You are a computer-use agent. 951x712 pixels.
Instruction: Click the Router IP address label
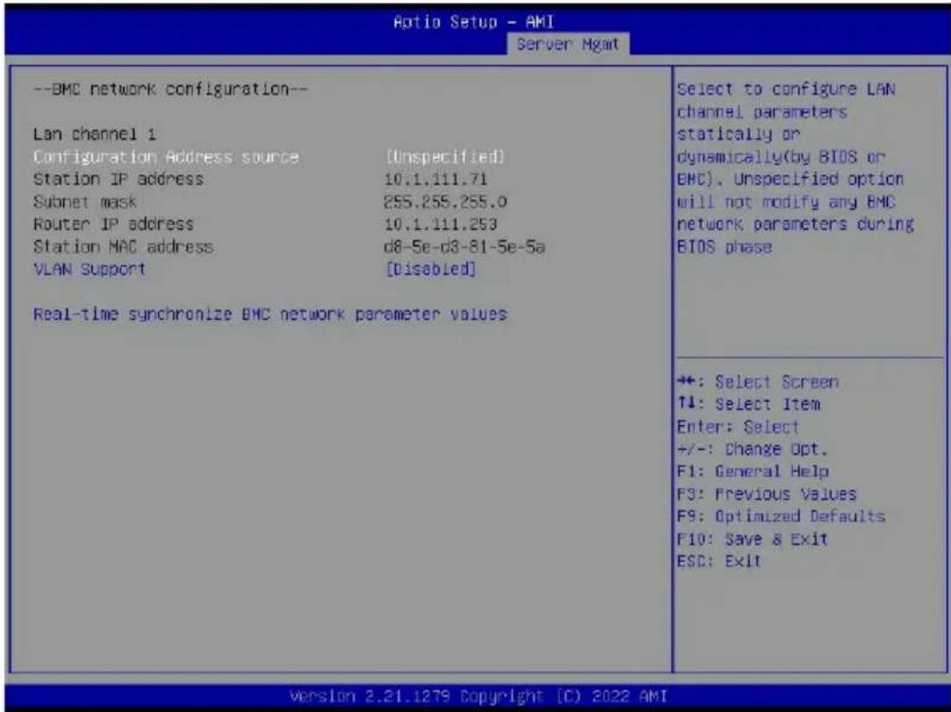pyautogui.click(x=113, y=224)
